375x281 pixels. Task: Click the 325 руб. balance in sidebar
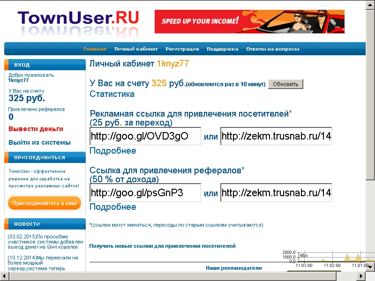[x=27, y=98]
